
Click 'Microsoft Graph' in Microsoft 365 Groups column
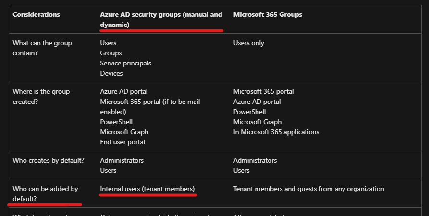coord(257,122)
